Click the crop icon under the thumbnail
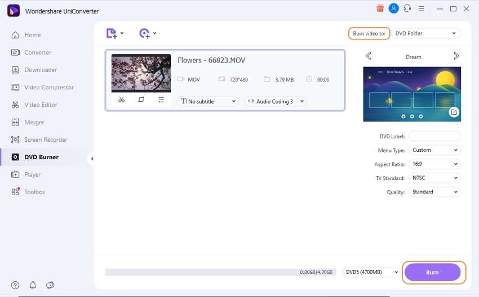479x297 pixels. [x=141, y=100]
